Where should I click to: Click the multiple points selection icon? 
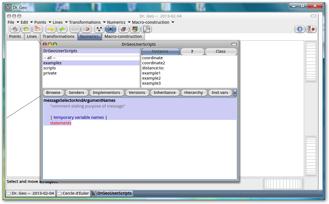pos(99,29)
